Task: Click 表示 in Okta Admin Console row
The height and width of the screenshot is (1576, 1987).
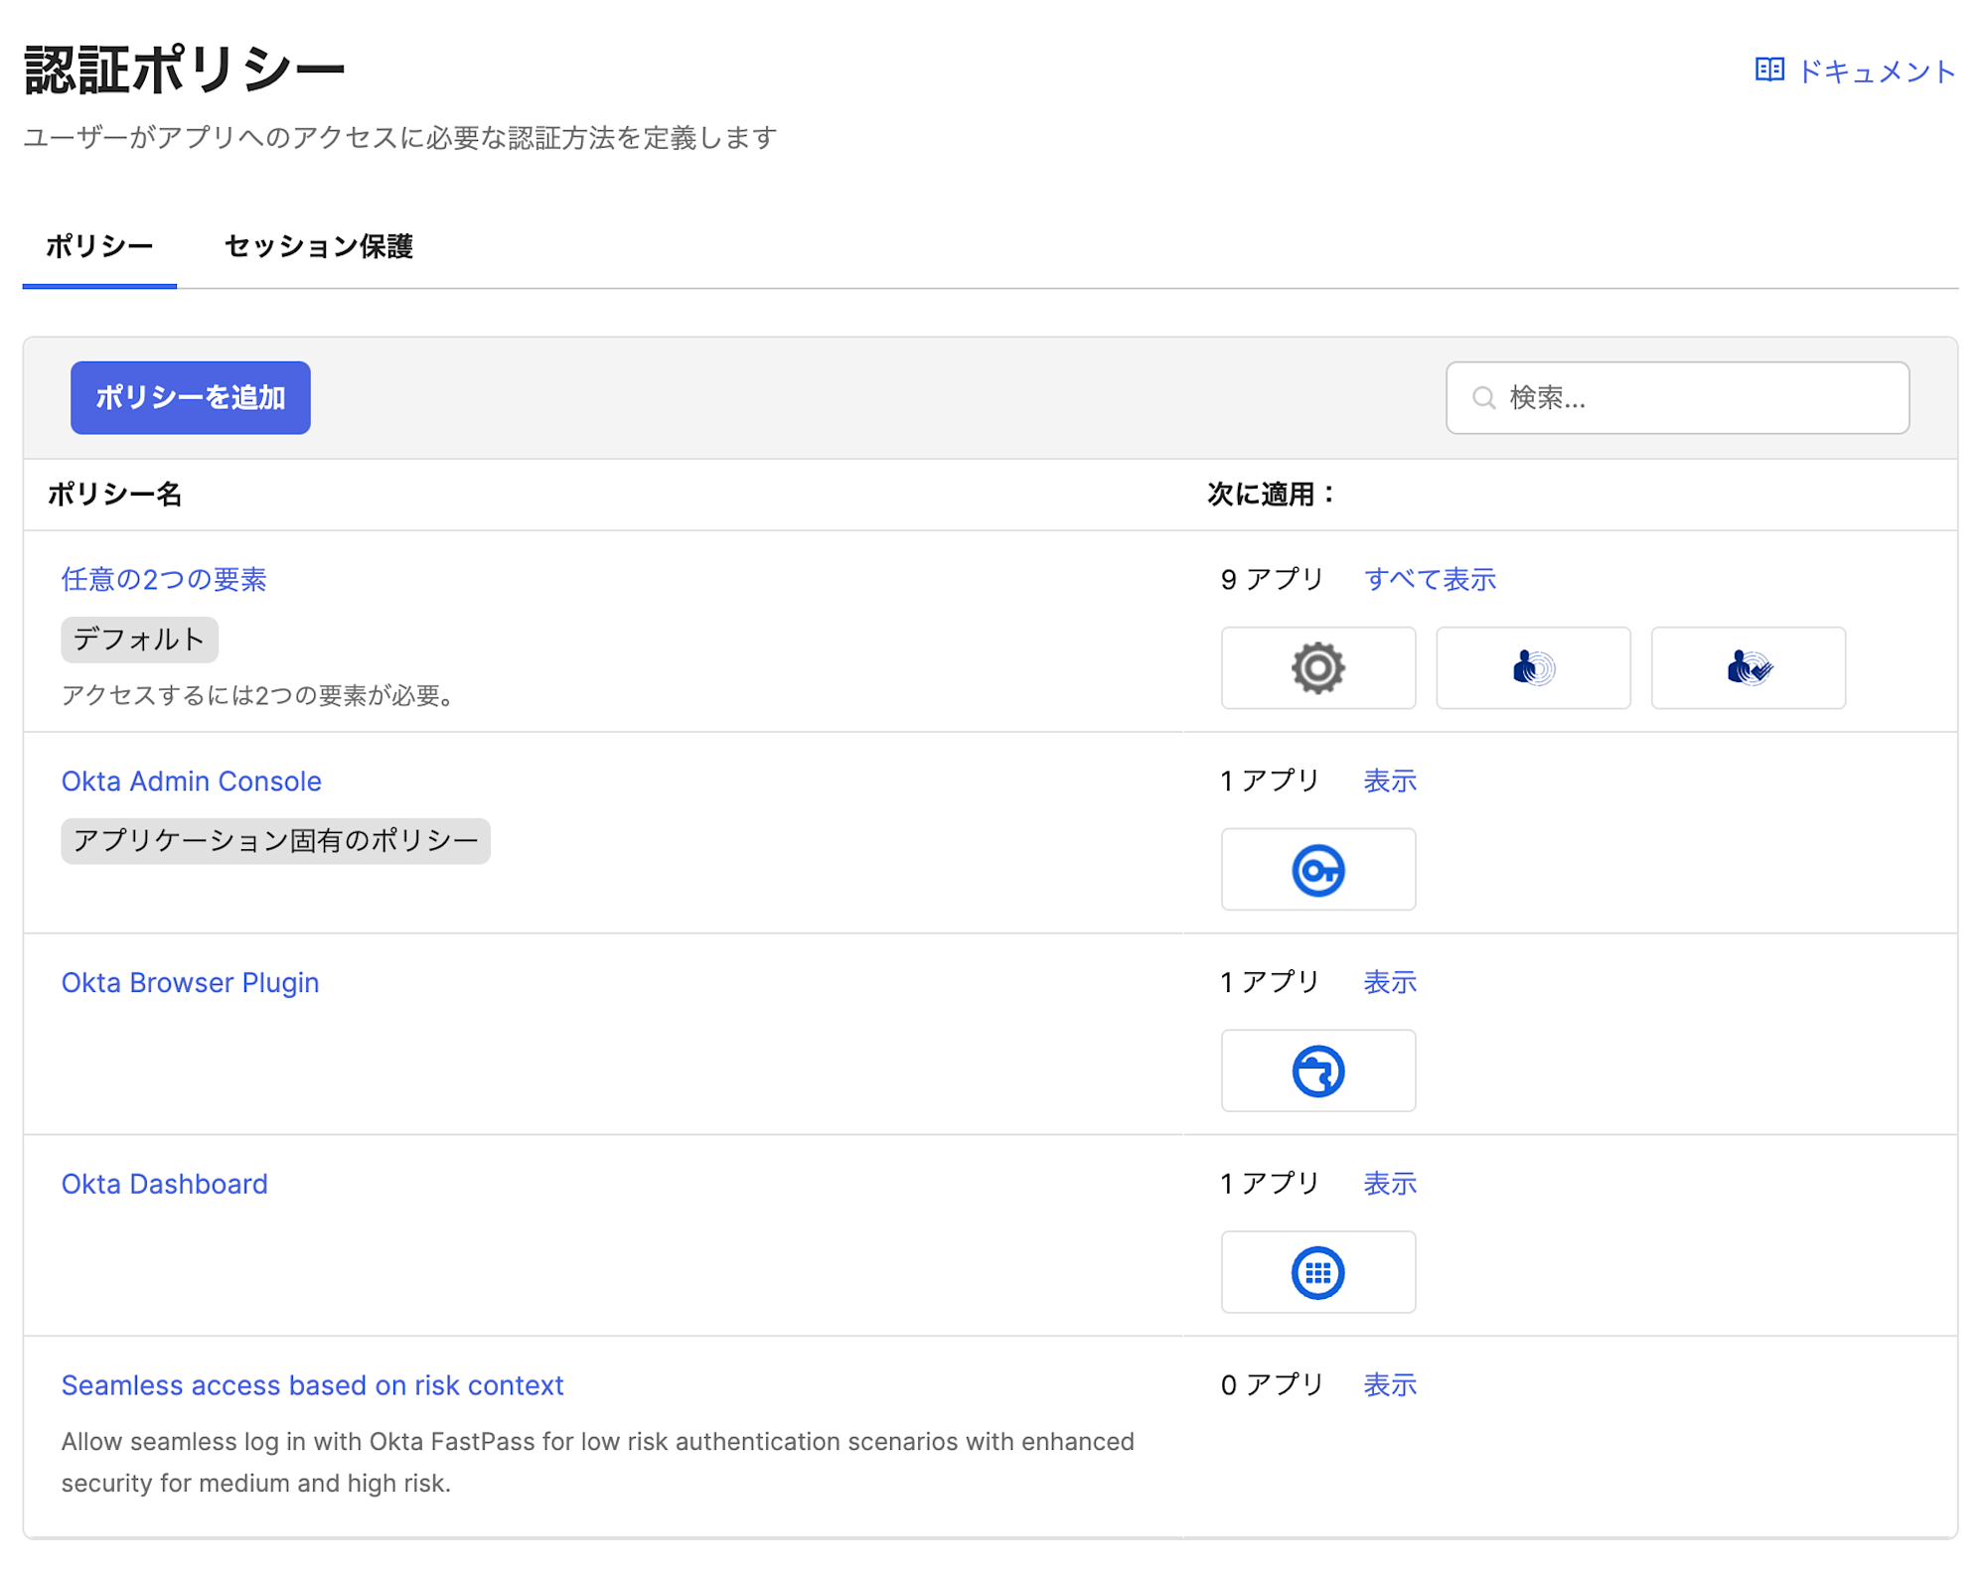Action: (1389, 781)
